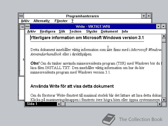The height and width of the screenshot is (126, 168).
Task: Open Alternativ menu in Programhanteraren
Action: click(x=41, y=21)
